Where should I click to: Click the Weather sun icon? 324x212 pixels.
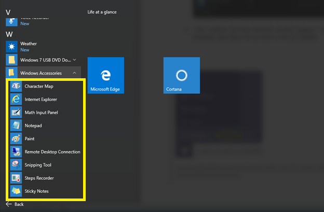tap(11, 47)
